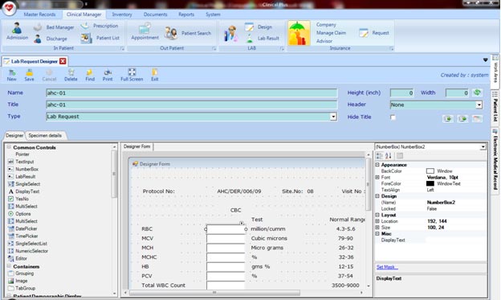
Task: Click the Categorized view icon in properties
Action: [x=379, y=156]
